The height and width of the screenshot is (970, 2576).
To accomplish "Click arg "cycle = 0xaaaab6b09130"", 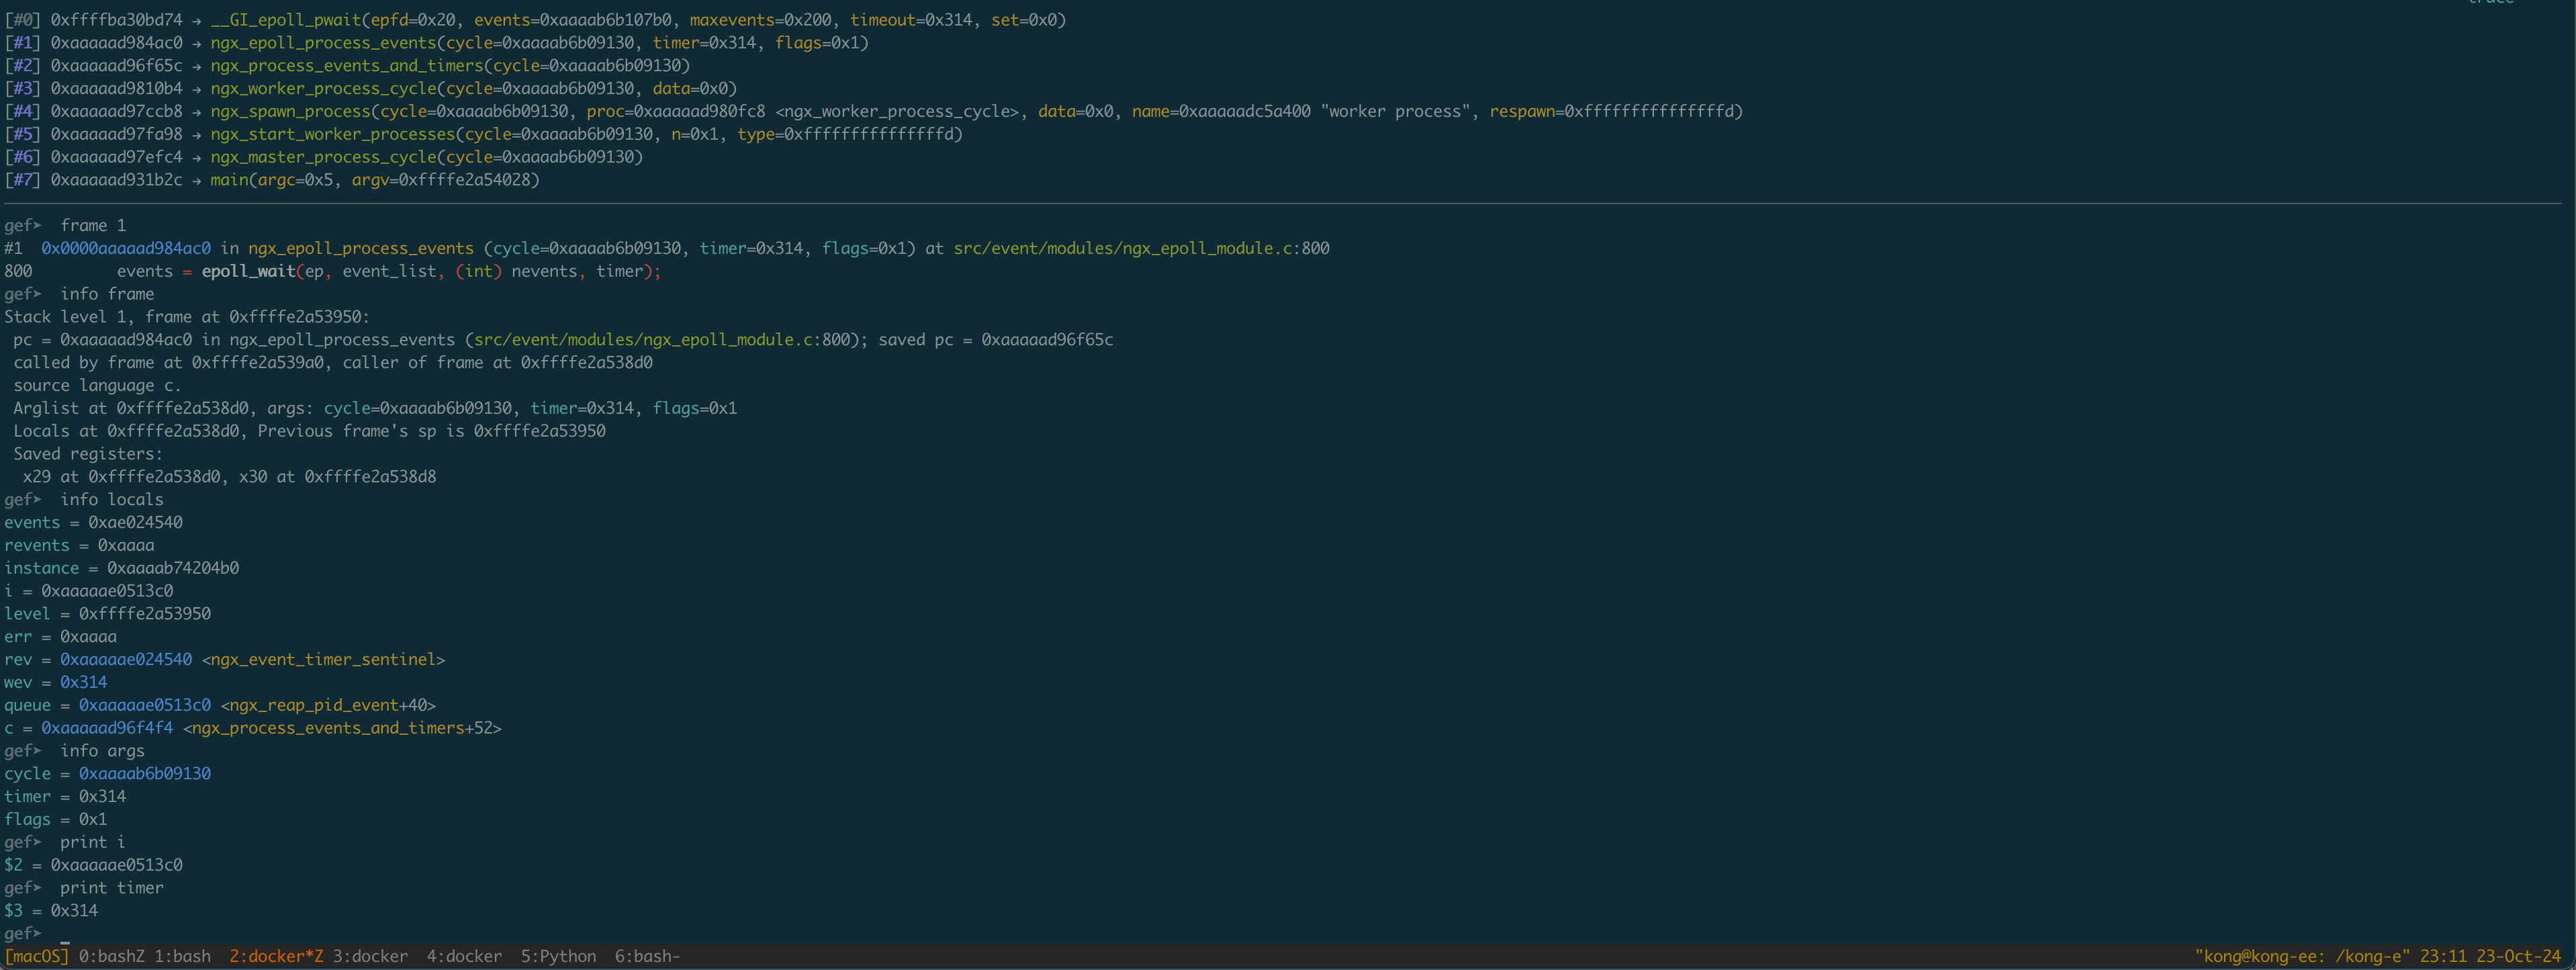I will 107,774.
